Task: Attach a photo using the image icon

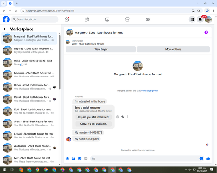Action: pos(73,159)
